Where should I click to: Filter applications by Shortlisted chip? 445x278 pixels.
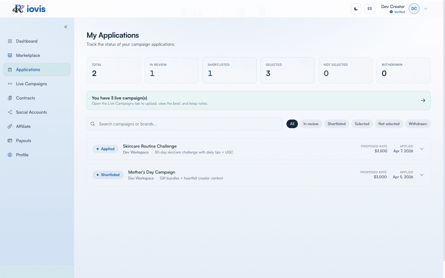pyautogui.click(x=337, y=124)
